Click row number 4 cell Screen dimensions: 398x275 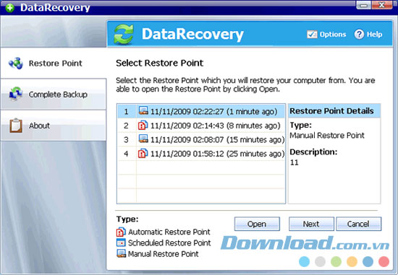(x=127, y=154)
